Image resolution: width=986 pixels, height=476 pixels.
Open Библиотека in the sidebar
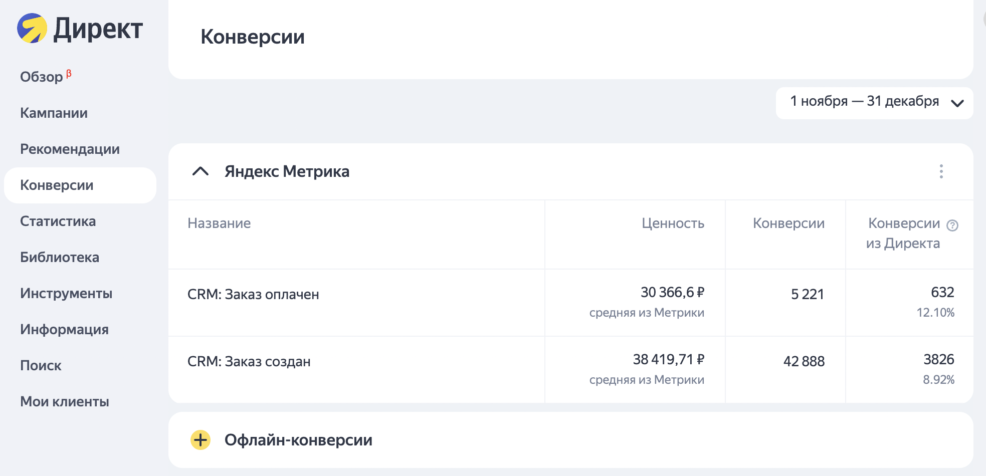pyautogui.click(x=60, y=257)
